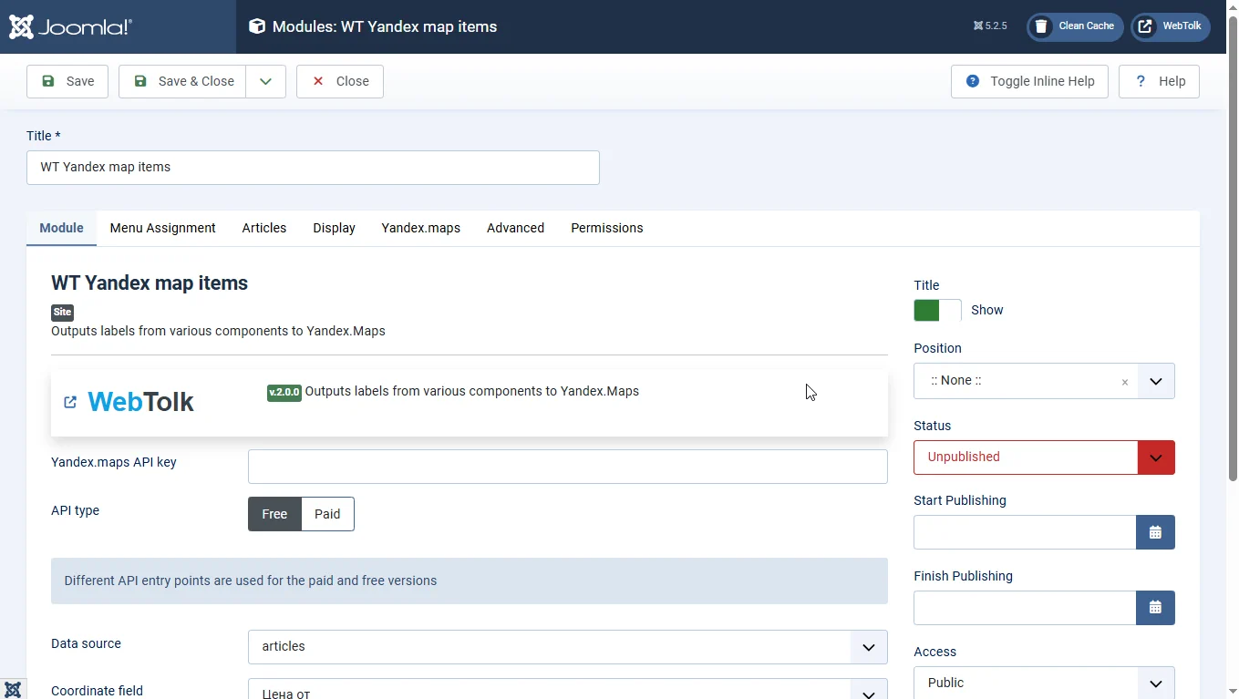Close the module editor
The height and width of the screenshot is (699, 1239).
340,81
